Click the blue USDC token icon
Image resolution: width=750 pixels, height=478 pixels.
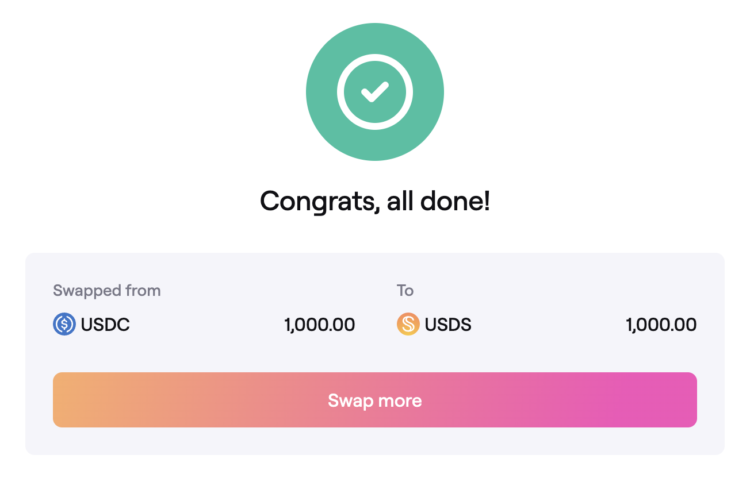tap(64, 325)
